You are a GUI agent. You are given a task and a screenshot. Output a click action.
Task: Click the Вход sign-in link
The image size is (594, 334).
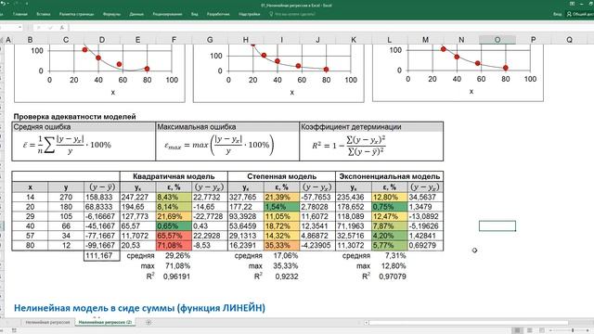coord(557,14)
